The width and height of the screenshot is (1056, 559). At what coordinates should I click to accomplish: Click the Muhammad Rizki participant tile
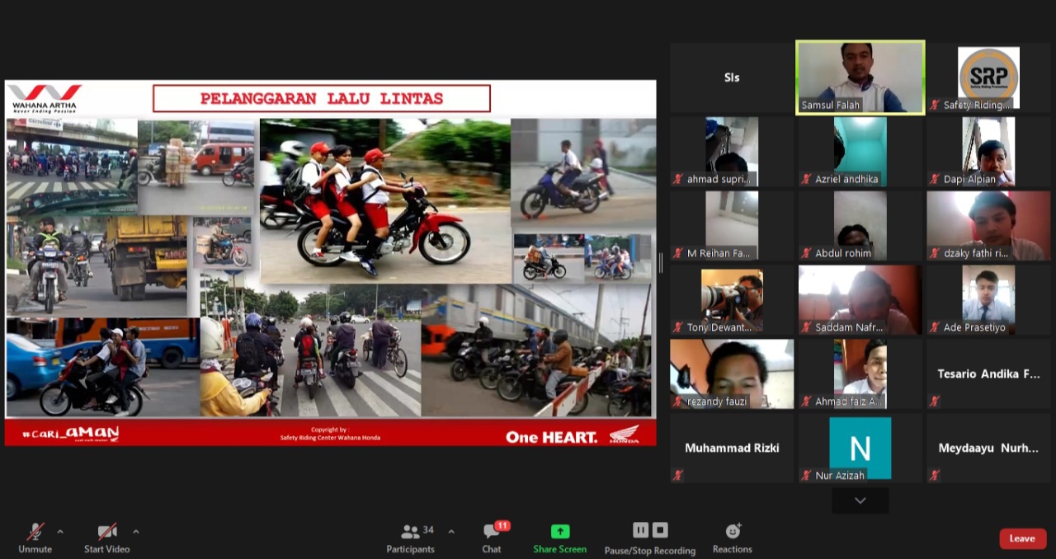pos(732,448)
